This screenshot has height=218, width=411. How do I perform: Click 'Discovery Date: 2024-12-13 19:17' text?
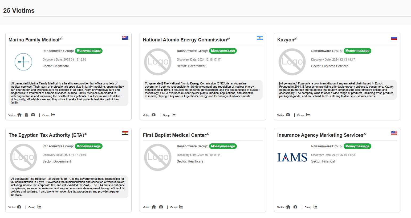pos(333,59)
